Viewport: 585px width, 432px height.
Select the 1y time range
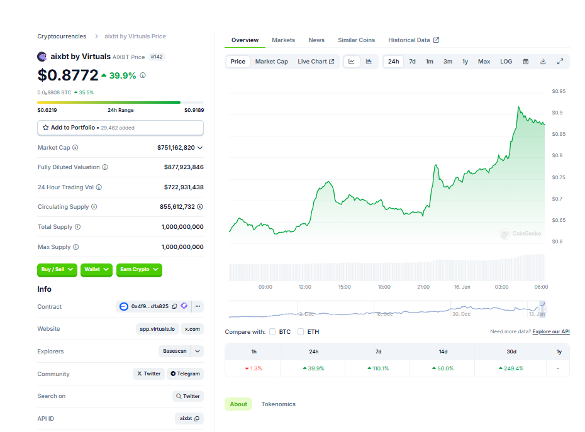coord(465,62)
